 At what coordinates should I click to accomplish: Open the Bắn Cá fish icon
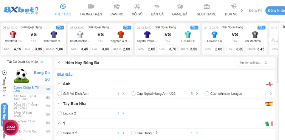tap(157, 7)
